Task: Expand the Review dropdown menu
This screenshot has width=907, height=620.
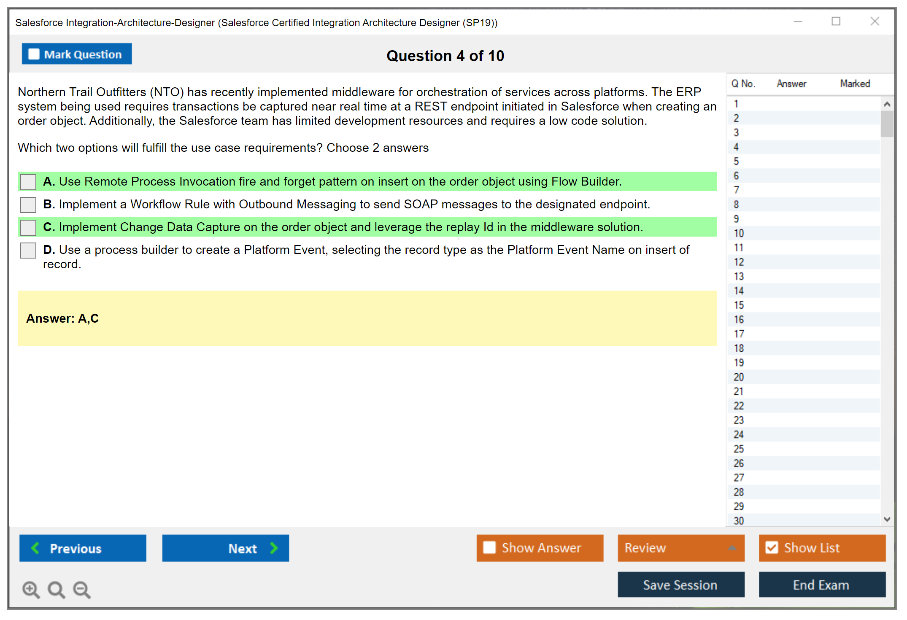Action: coord(732,548)
